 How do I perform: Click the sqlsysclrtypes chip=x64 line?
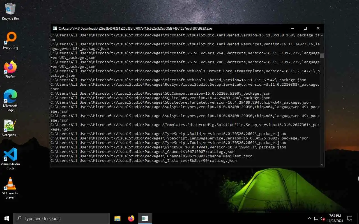[x=185, y=109]
